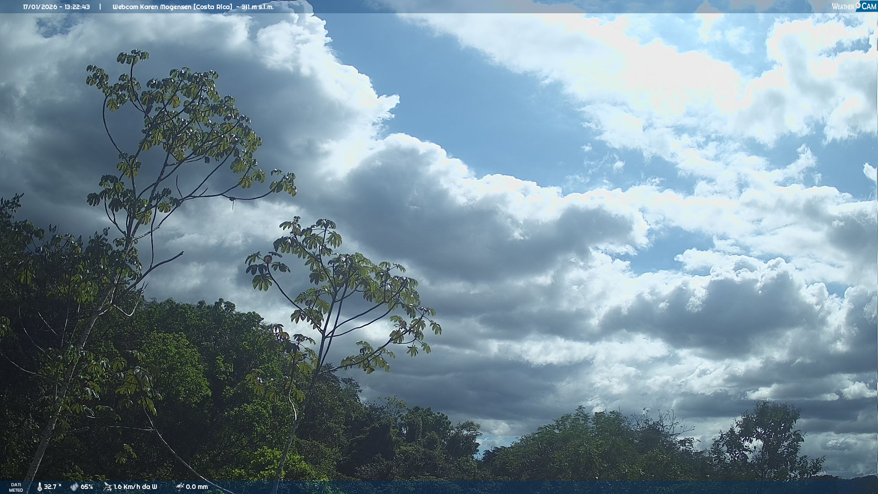The height and width of the screenshot is (494, 878).
Task: Click the [Costa Rica] location text
Action: (x=213, y=7)
